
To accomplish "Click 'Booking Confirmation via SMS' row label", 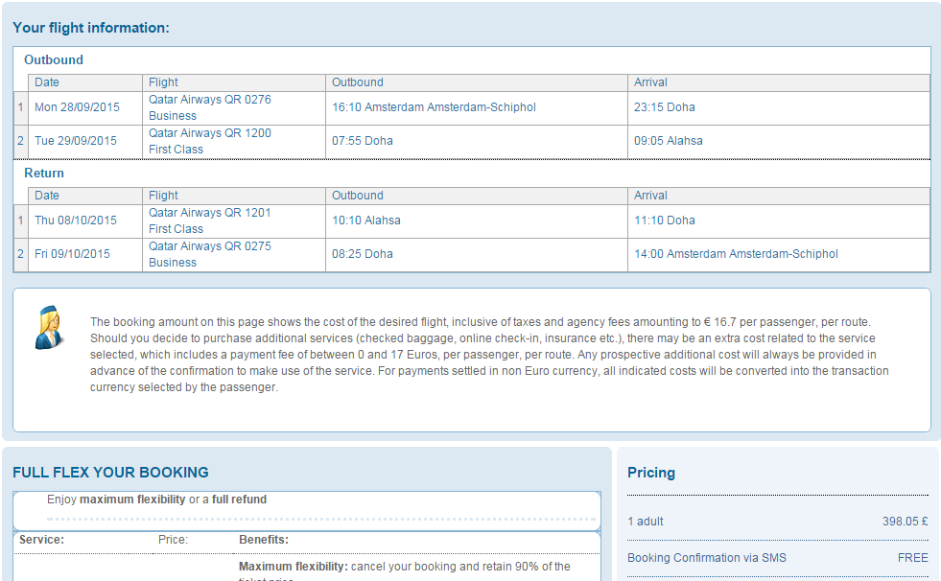I will pyautogui.click(x=706, y=558).
